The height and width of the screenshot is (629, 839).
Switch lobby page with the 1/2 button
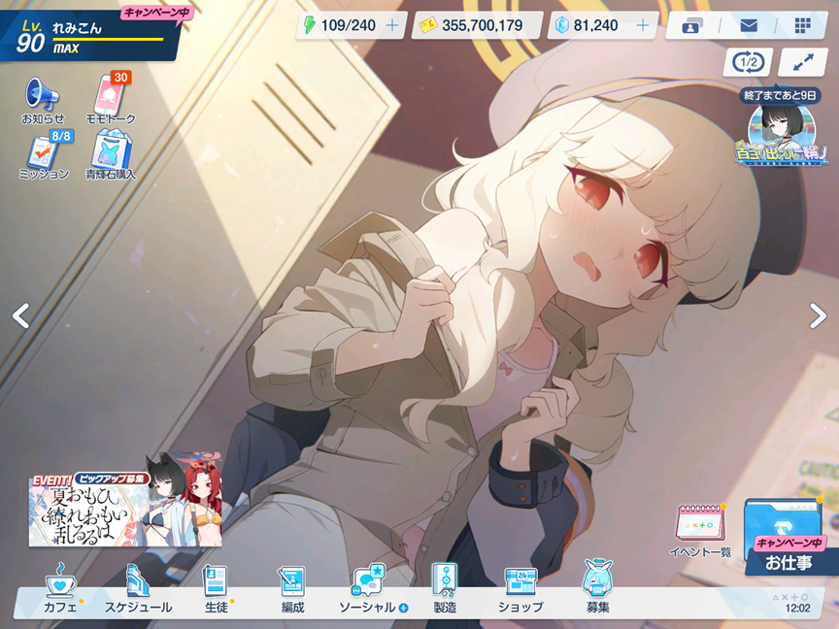748,62
